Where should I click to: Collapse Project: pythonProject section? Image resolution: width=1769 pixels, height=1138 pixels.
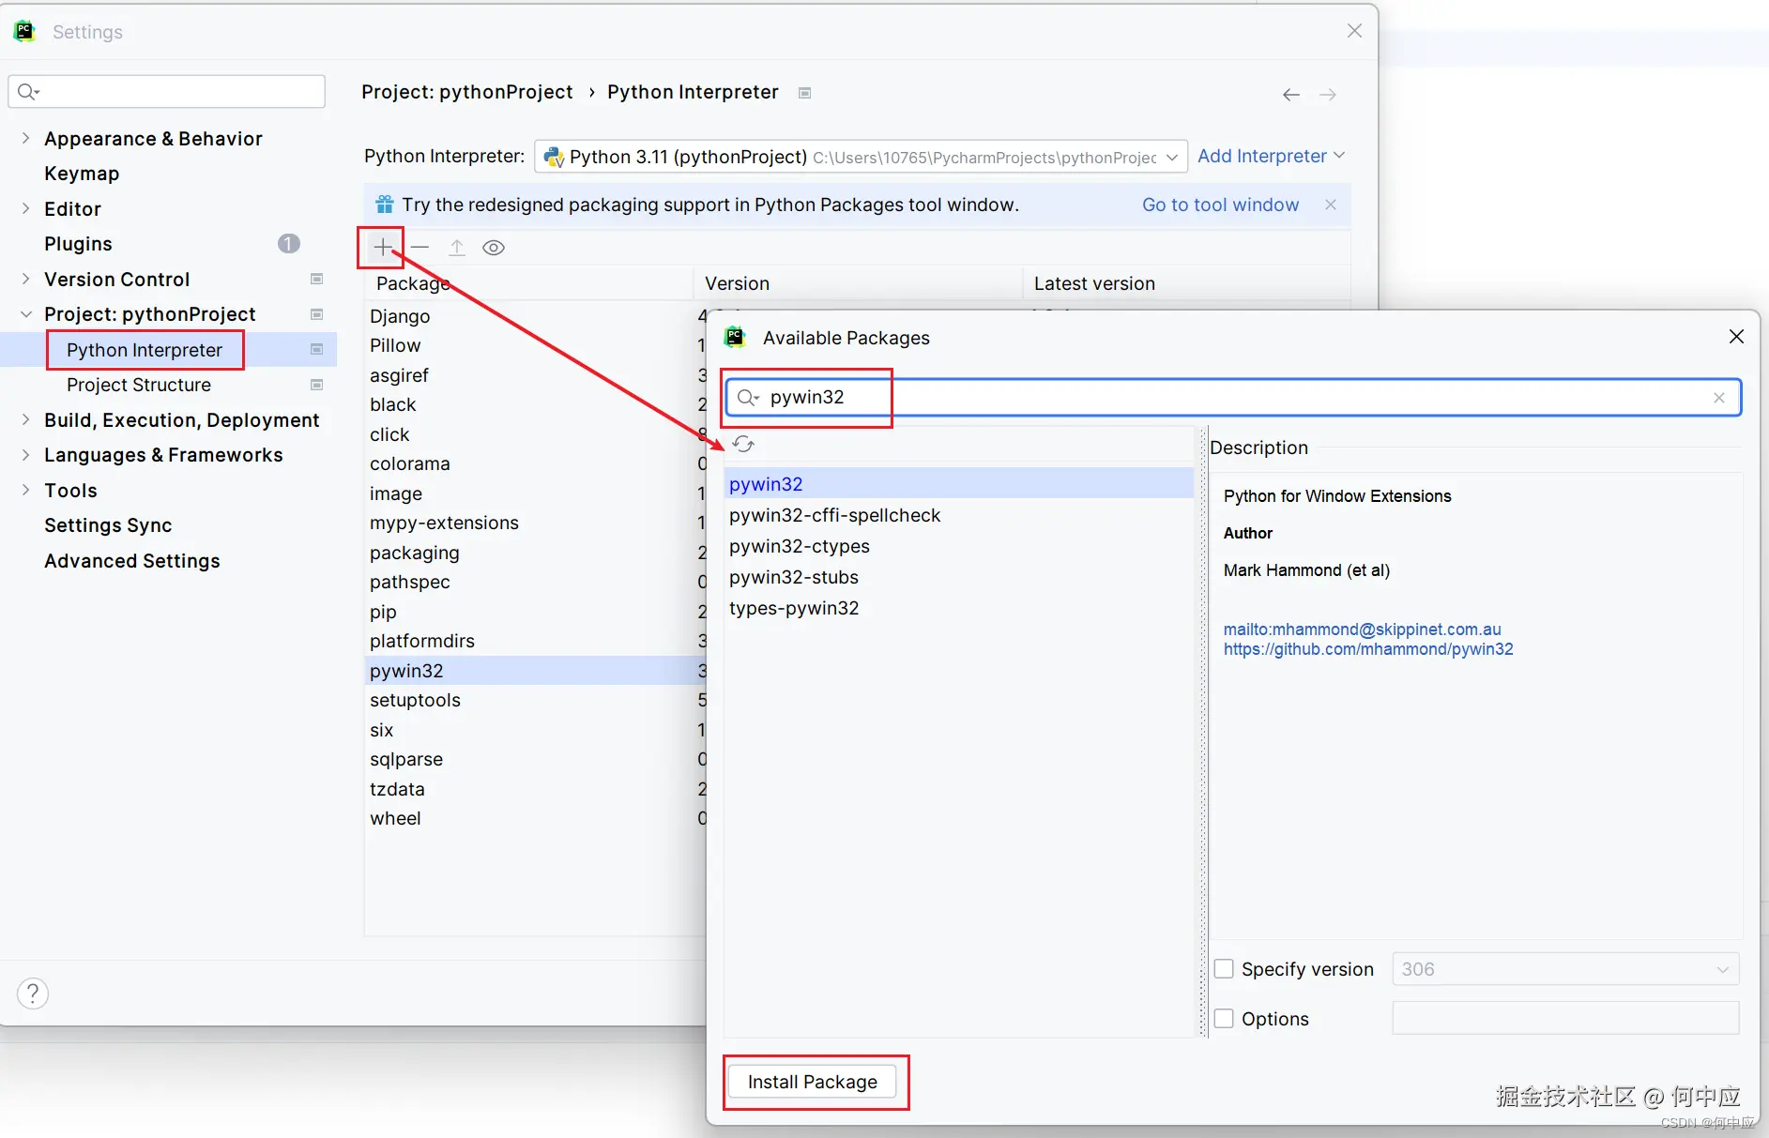25,314
